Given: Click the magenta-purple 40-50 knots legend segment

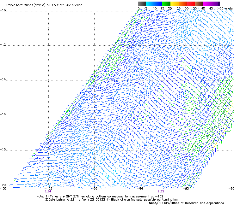Looking at the screenshot, I should point(212,4).
